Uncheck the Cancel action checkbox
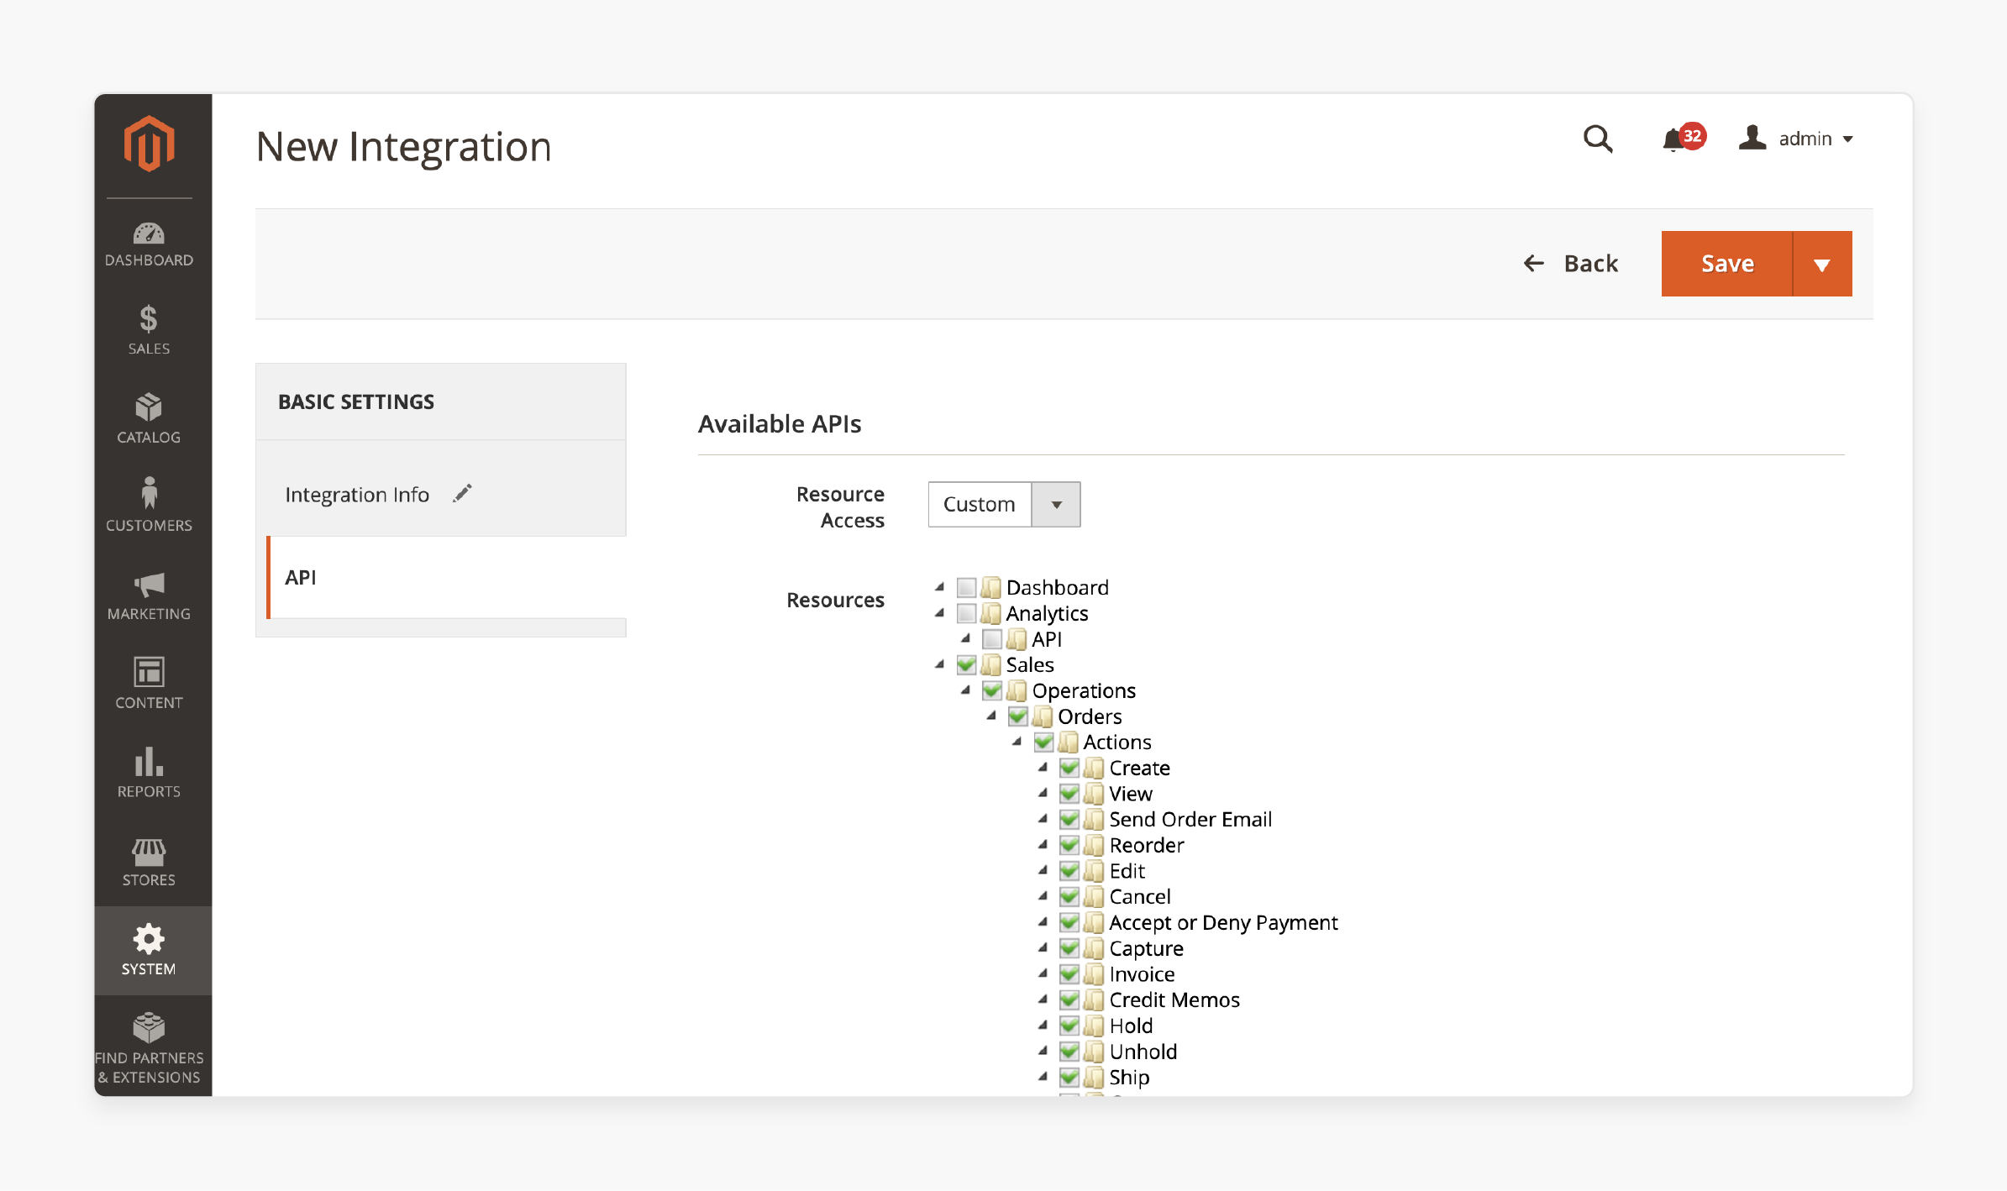2007x1191 pixels. (1069, 896)
